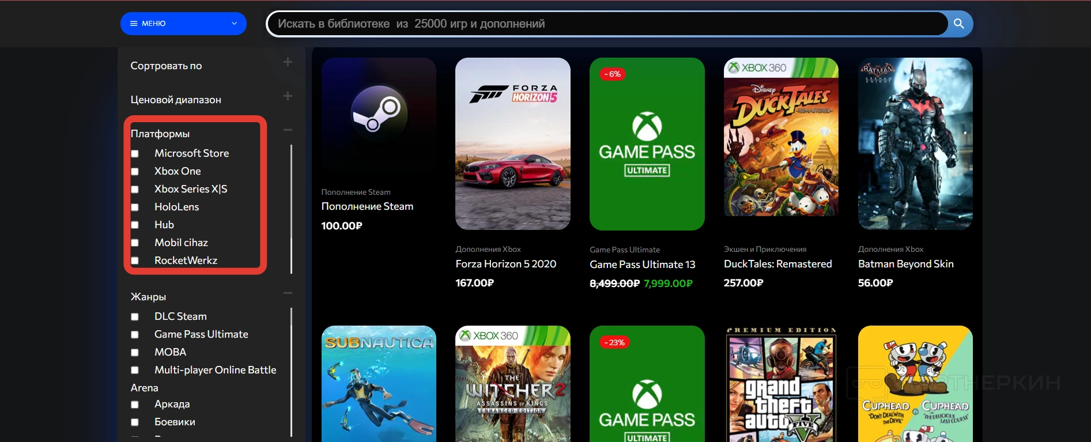The width and height of the screenshot is (1091, 442).
Task: Check the DLC Steam genre checkbox
Action: [x=135, y=317]
